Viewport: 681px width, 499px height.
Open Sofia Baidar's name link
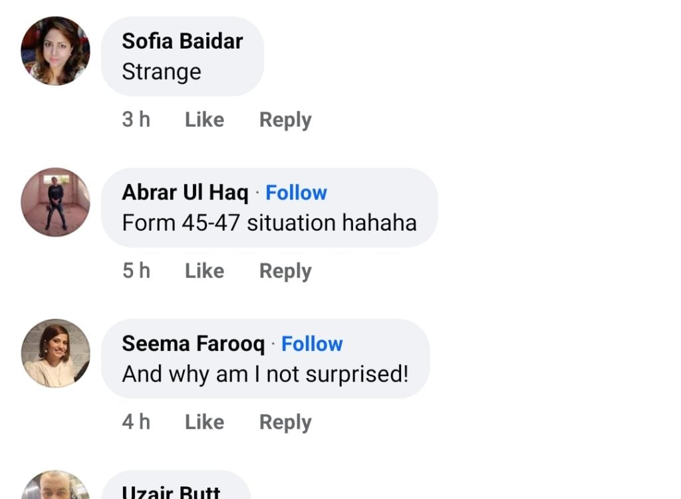tap(182, 41)
